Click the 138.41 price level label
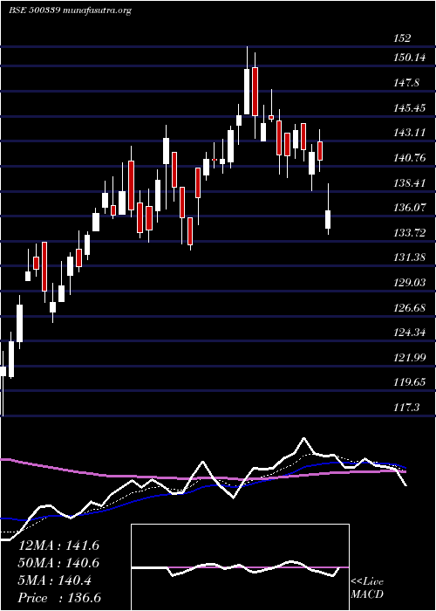 [x=409, y=182]
